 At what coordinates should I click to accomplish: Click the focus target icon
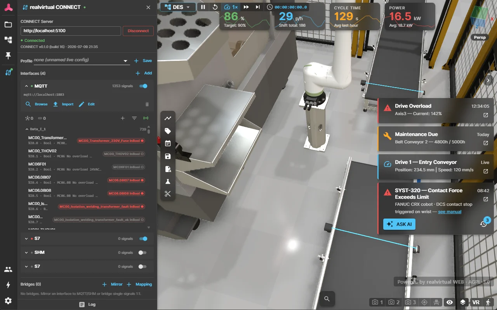click(424, 302)
